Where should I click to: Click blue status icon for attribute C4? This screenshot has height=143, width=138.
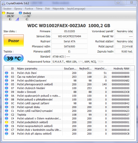(x=6, y=118)
